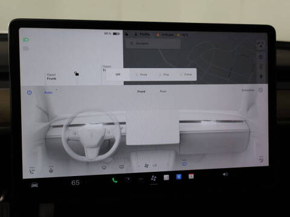Viewport: 290px width, 217px height.
Task: Tap the 65 cabin temperature setting
Action: [x=76, y=183]
